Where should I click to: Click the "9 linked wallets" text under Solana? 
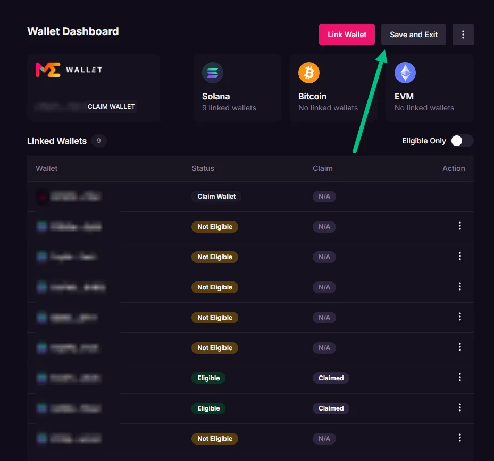(x=229, y=108)
